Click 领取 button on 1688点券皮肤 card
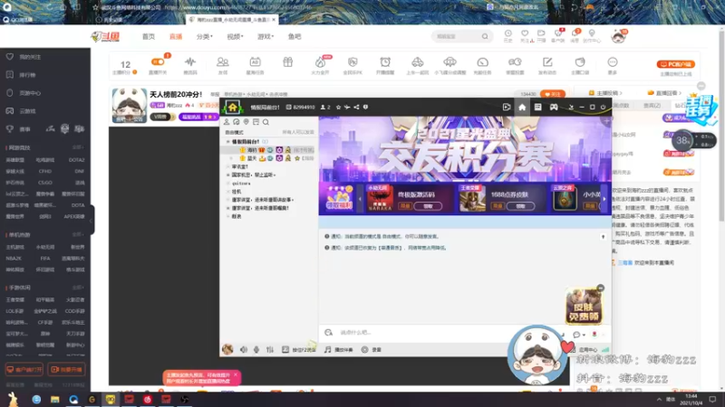 (x=520, y=206)
